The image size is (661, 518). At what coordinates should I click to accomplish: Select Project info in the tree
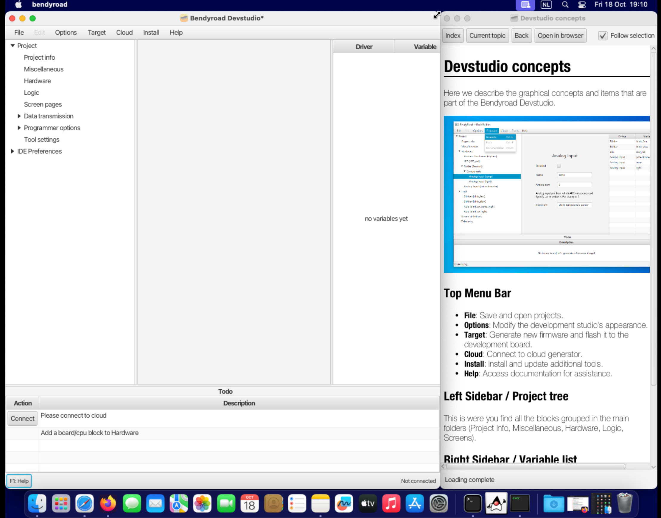pyautogui.click(x=39, y=57)
